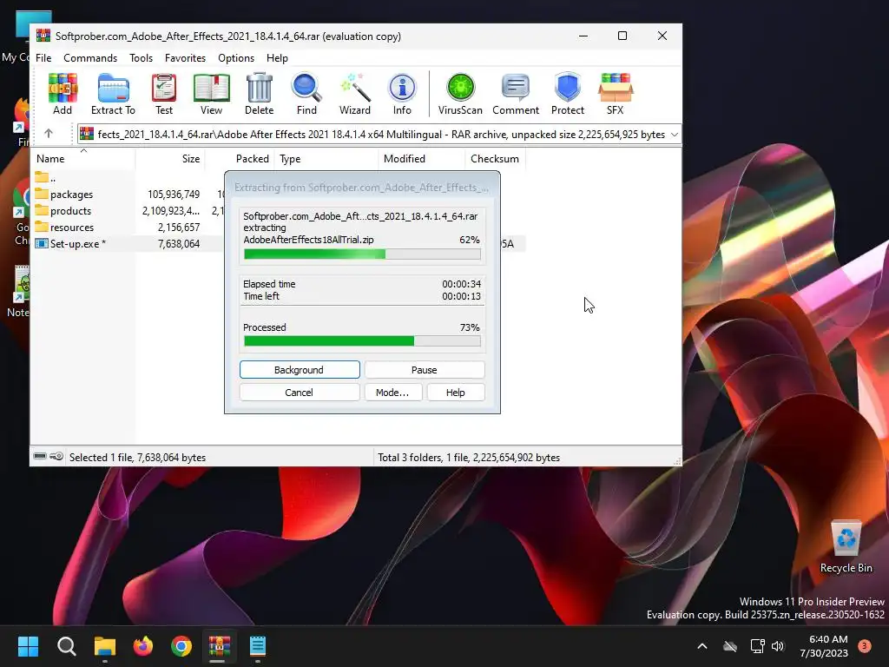Click the Processed progress bar at 73%
The width and height of the screenshot is (889, 667).
pyautogui.click(x=362, y=340)
